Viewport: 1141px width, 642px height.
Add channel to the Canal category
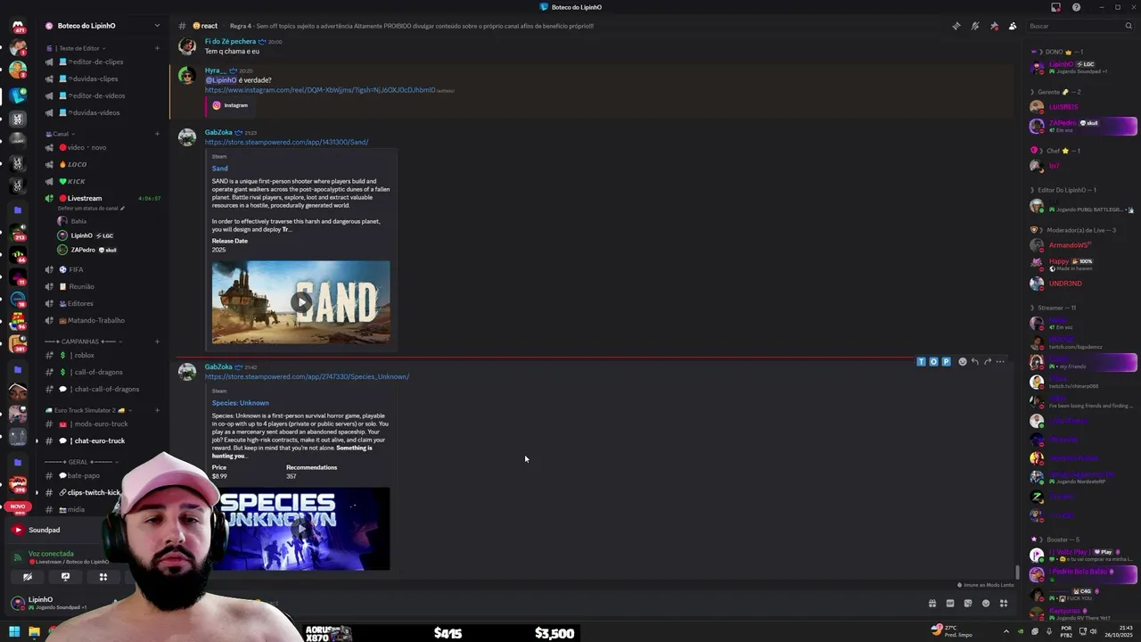coord(157,134)
